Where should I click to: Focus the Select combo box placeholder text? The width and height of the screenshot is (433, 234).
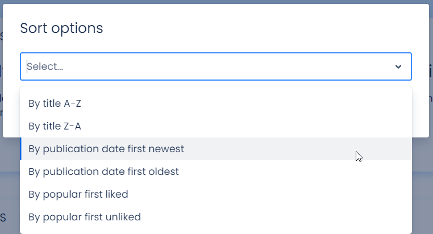point(45,67)
